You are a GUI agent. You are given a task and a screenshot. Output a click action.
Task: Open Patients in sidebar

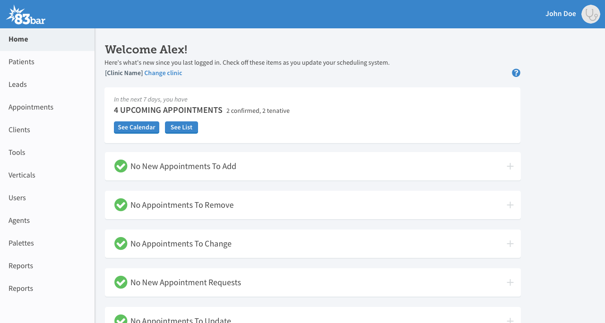pos(47,62)
